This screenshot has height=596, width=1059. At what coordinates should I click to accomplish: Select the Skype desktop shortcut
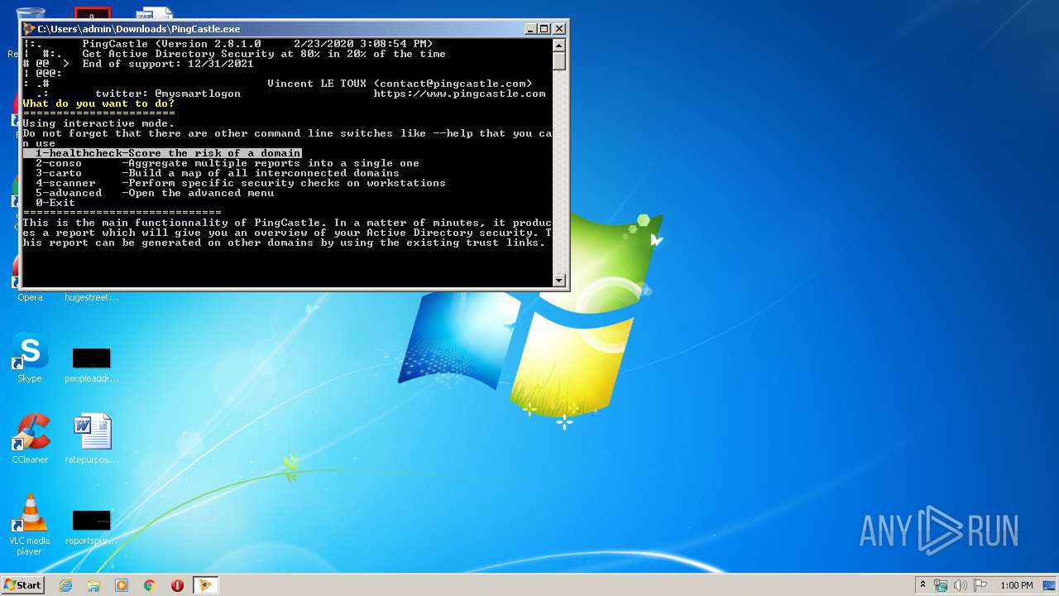pyautogui.click(x=30, y=358)
